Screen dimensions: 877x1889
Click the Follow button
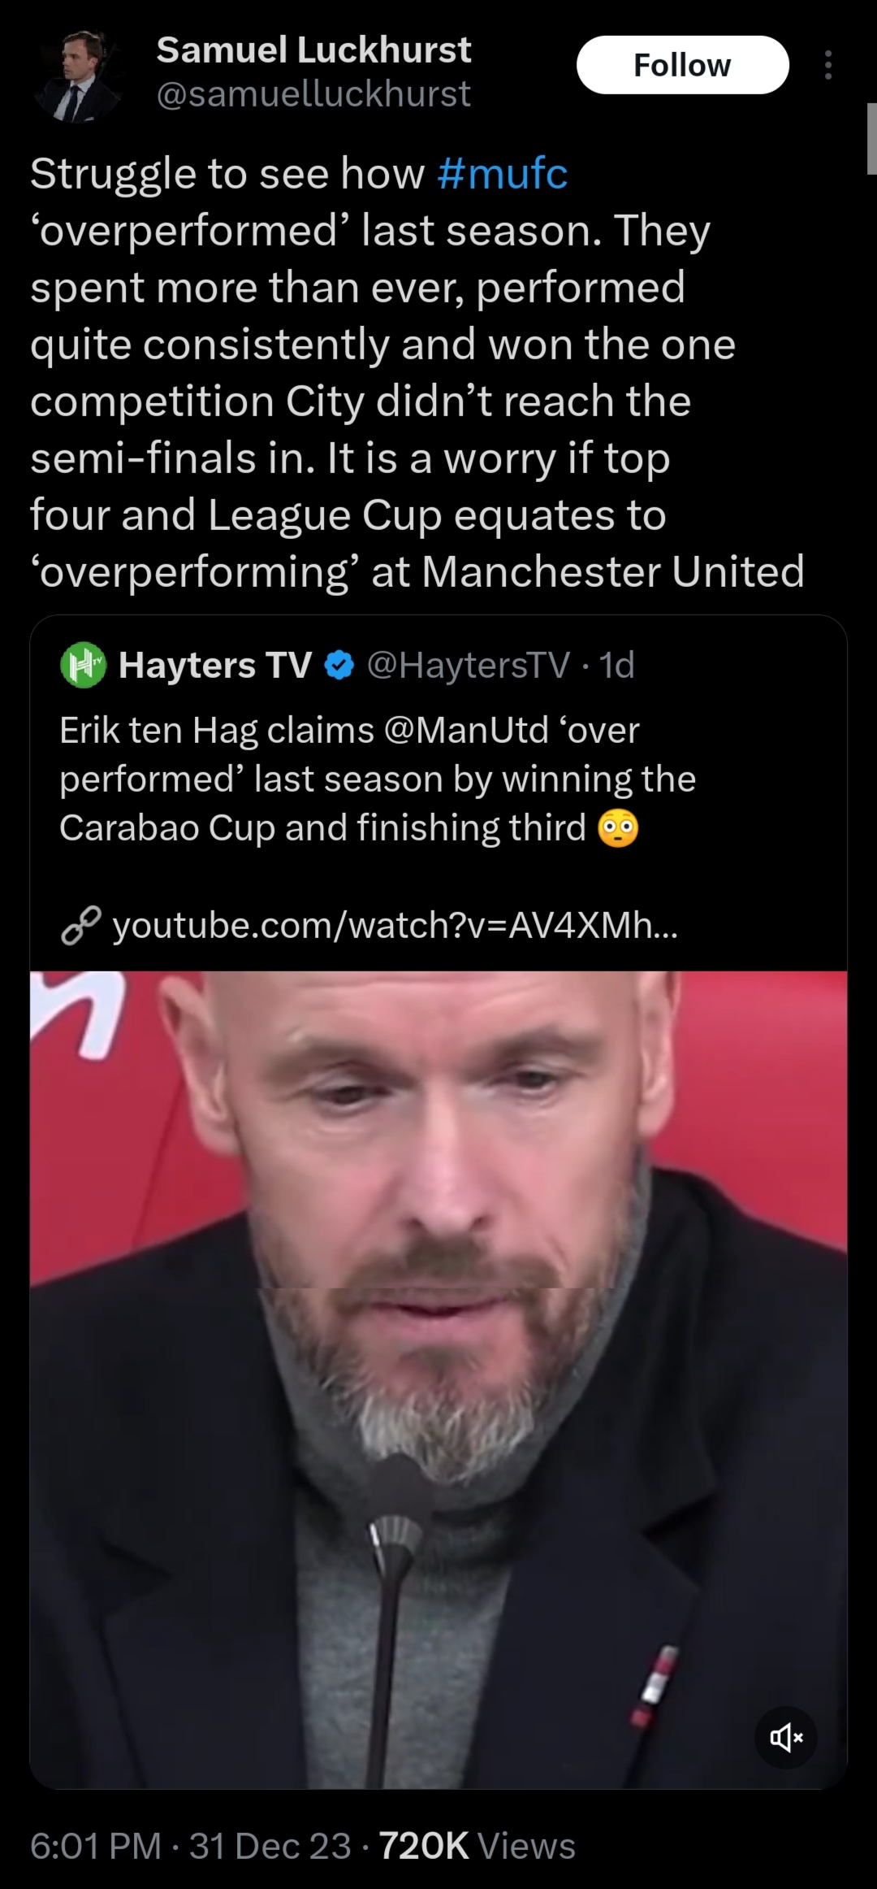(x=682, y=65)
